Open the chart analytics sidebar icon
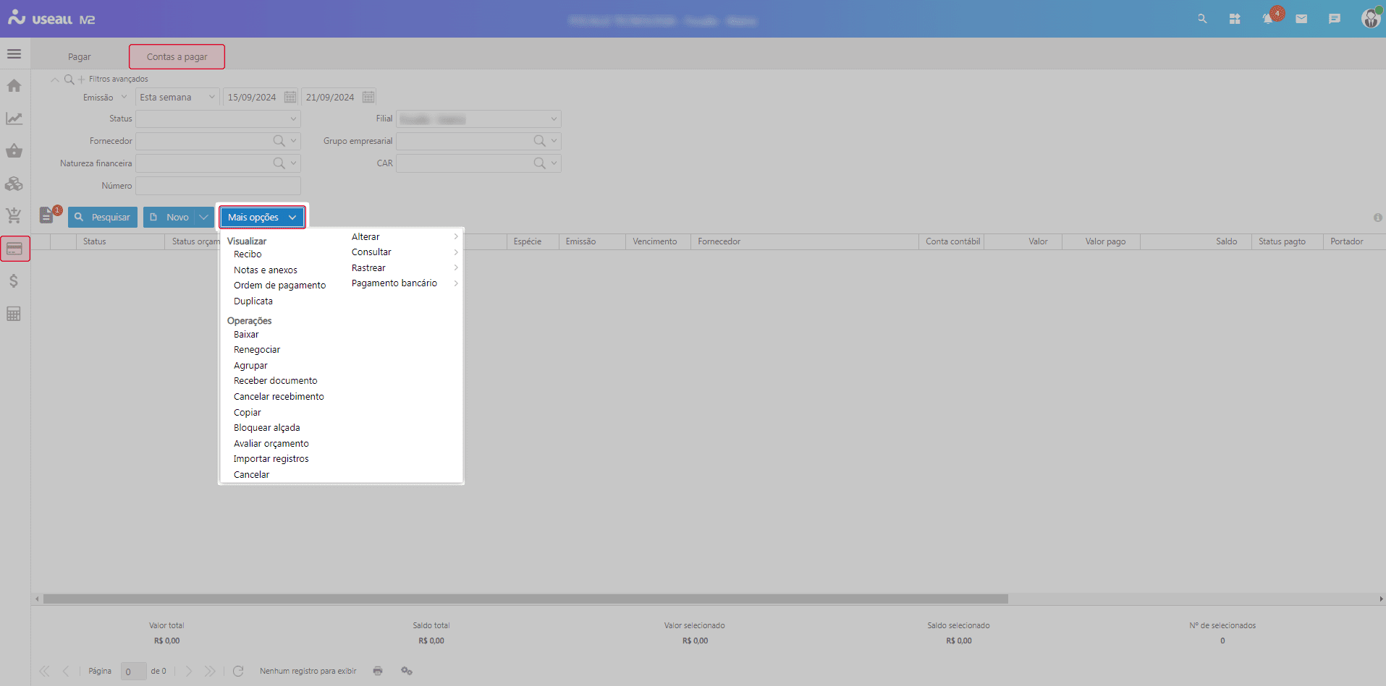1386x686 pixels. [x=14, y=119]
